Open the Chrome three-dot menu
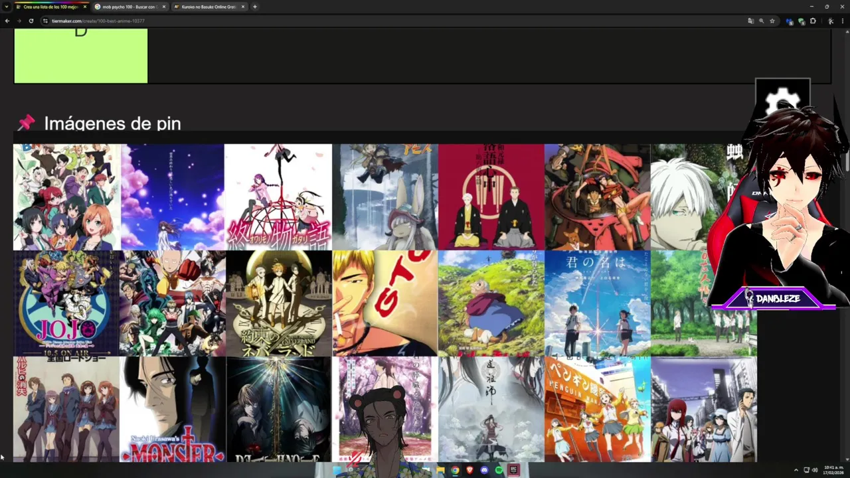 [842, 21]
